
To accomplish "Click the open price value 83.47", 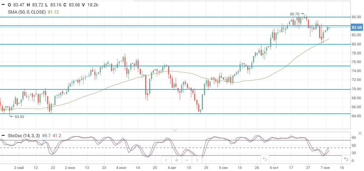I will [19, 5].
